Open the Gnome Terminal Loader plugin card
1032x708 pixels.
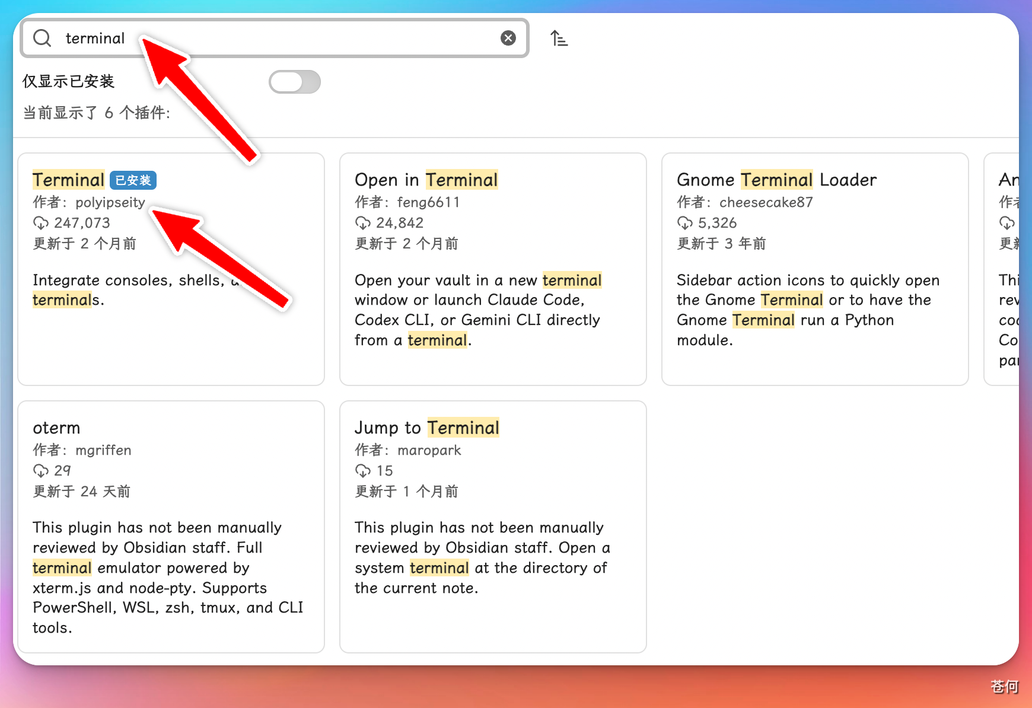[x=815, y=269]
